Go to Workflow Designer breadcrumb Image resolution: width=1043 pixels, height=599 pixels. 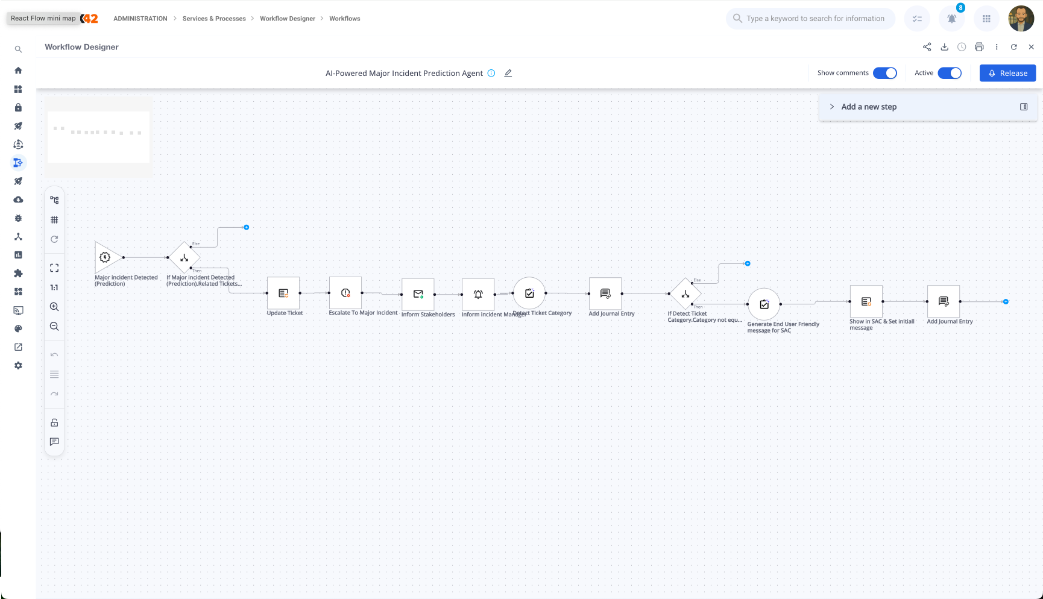pyautogui.click(x=288, y=19)
